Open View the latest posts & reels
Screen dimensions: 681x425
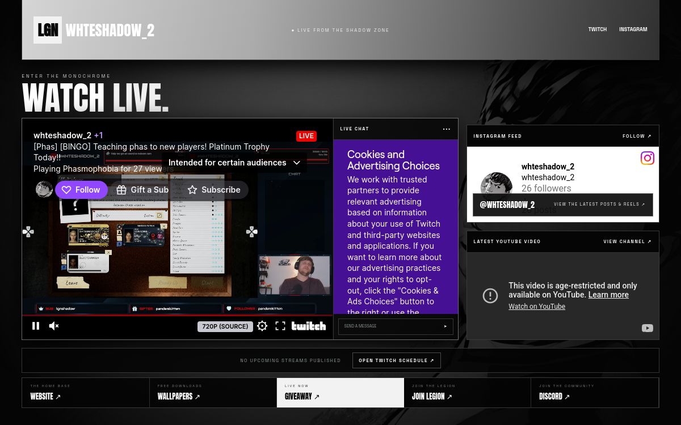(599, 205)
